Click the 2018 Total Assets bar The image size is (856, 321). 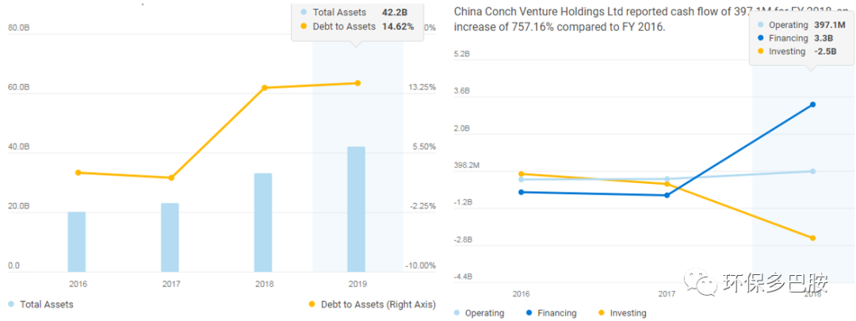263,222
